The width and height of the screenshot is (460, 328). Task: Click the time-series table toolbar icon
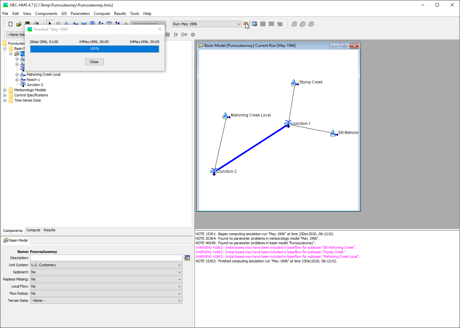[x=280, y=24]
